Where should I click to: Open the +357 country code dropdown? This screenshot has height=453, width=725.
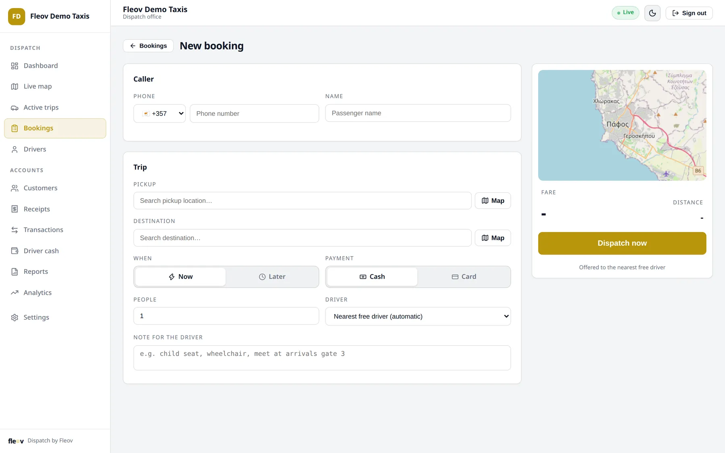pyautogui.click(x=159, y=114)
